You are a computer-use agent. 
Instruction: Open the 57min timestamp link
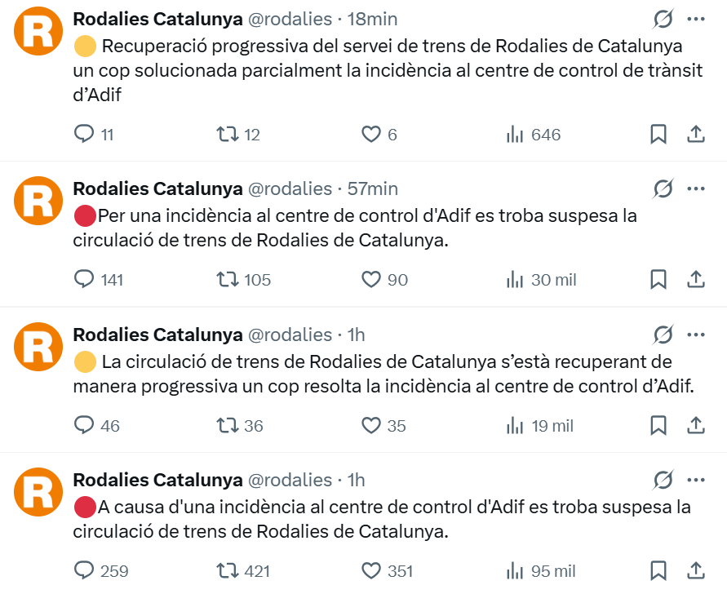pos(373,188)
